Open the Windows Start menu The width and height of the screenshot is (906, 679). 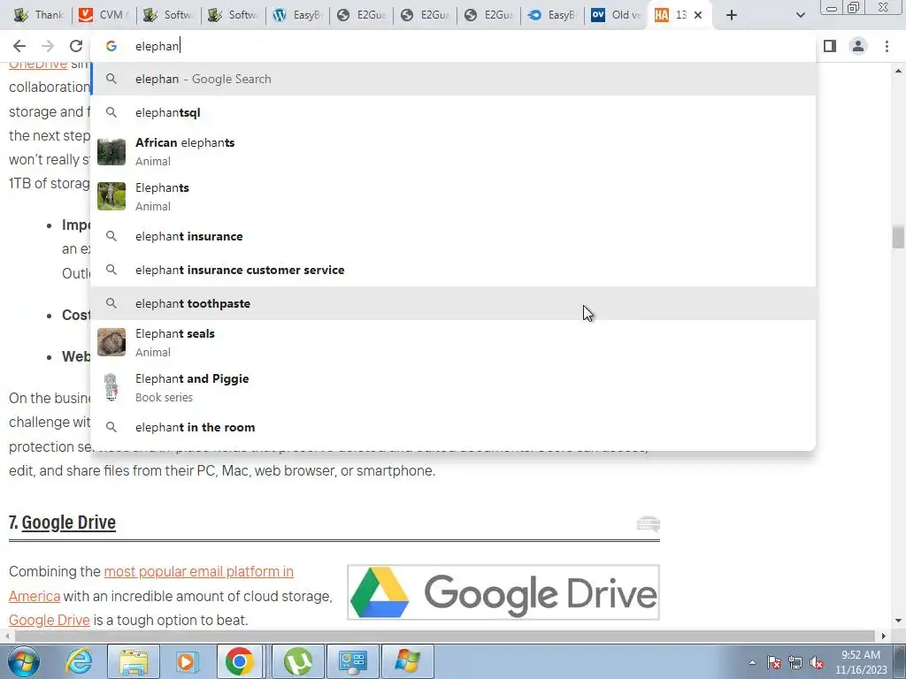23,661
